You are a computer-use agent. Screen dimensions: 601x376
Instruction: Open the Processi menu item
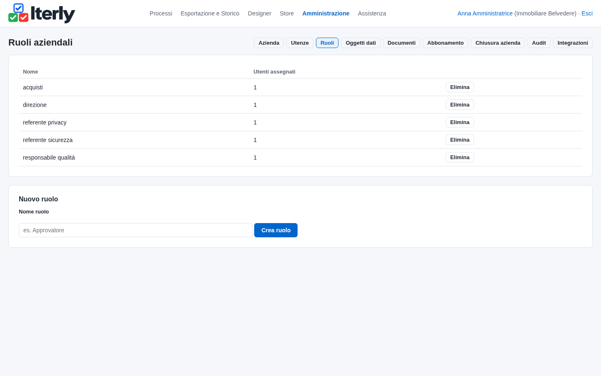pyautogui.click(x=161, y=13)
